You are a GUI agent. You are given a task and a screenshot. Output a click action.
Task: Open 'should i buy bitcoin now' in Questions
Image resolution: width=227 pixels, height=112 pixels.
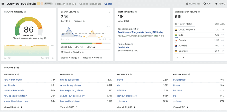72,96
